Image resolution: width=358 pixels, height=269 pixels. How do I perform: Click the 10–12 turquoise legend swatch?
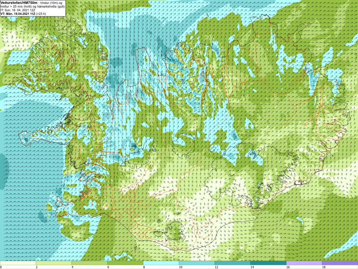[x=197, y=263]
